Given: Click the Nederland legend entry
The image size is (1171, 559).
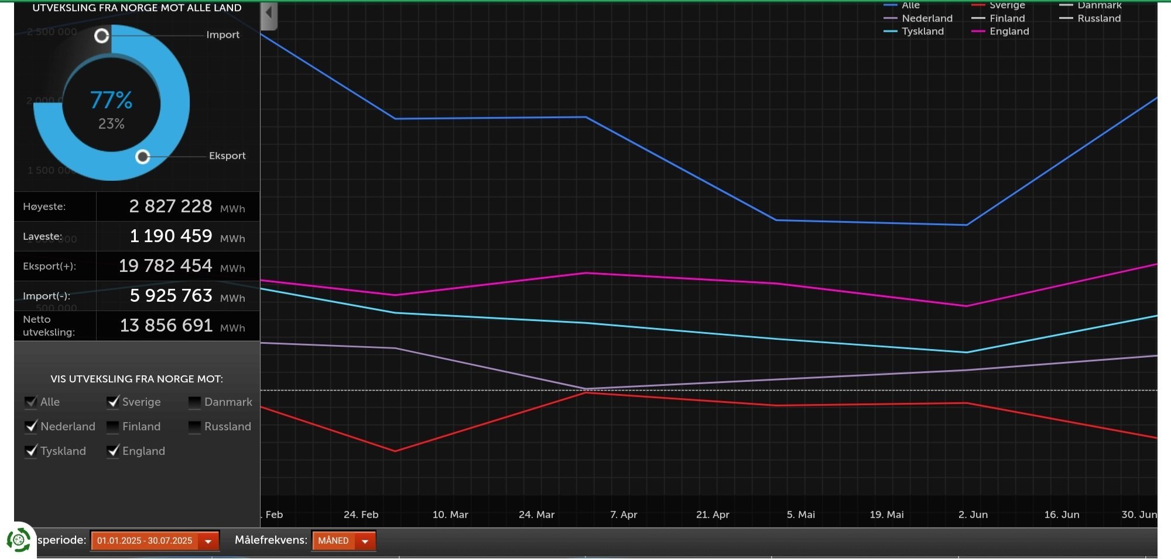Looking at the screenshot, I should point(918,19).
